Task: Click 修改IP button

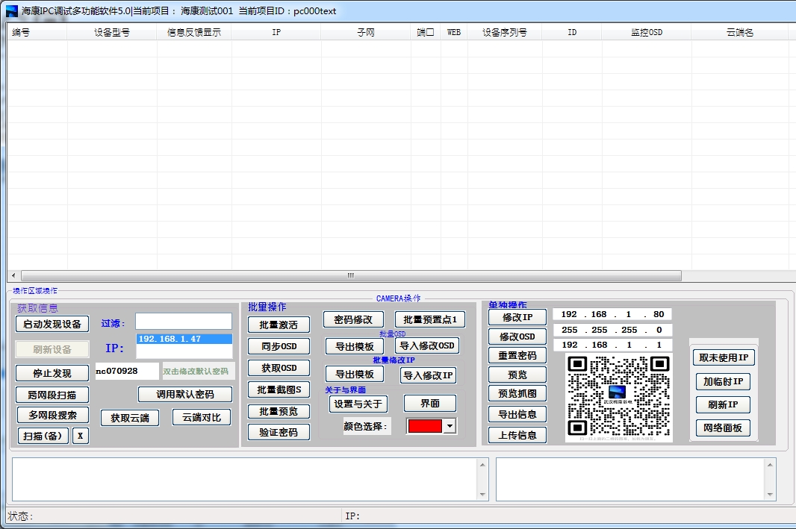Action: [517, 317]
